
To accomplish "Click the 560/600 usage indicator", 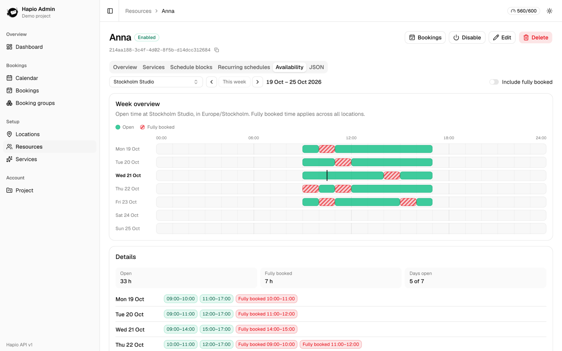I will point(524,11).
